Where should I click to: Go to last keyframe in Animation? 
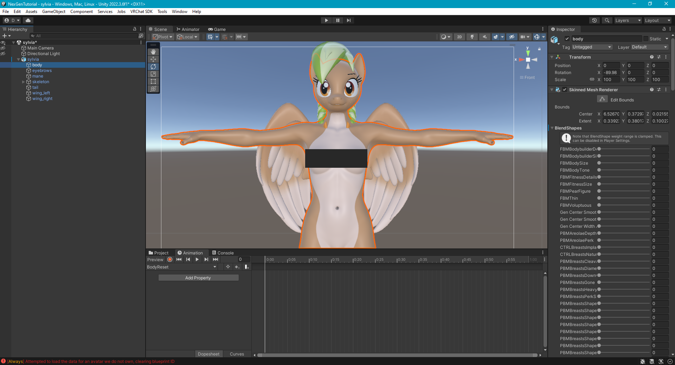[x=216, y=259]
